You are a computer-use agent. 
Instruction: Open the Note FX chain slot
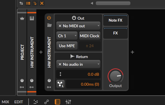tap(116, 20)
